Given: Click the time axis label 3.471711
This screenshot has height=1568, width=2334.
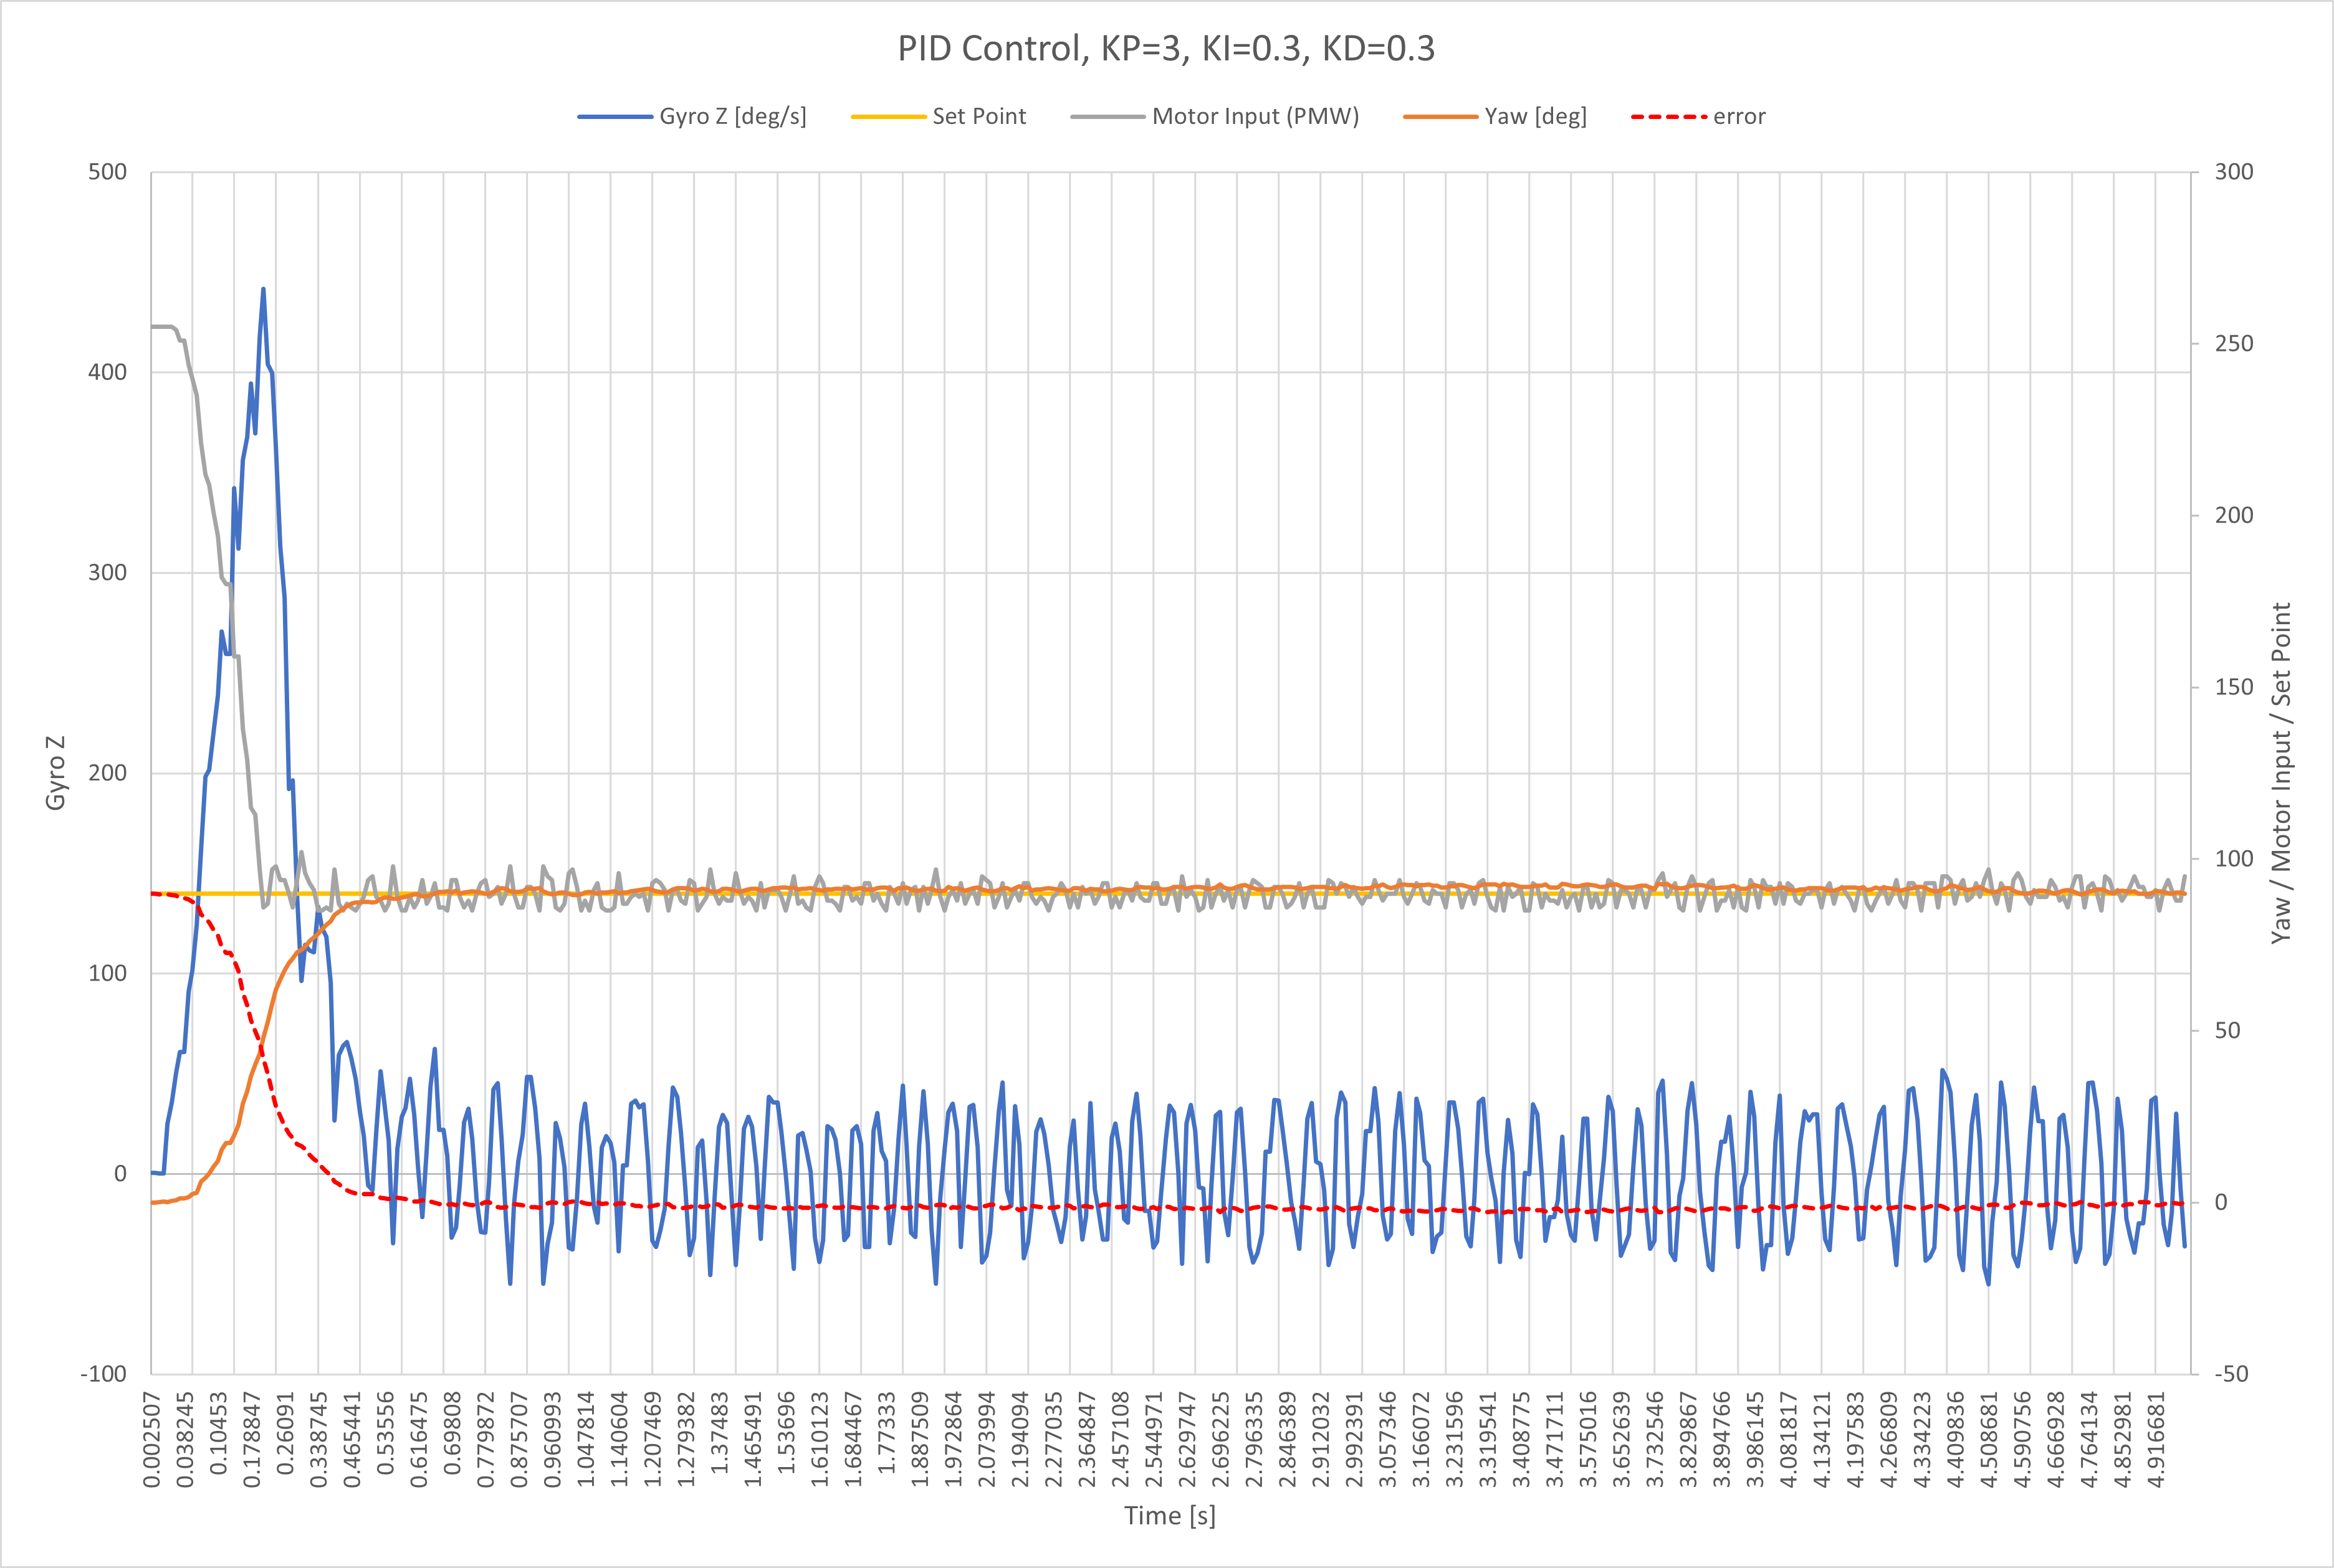Looking at the screenshot, I should (x=1556, y=1439).
